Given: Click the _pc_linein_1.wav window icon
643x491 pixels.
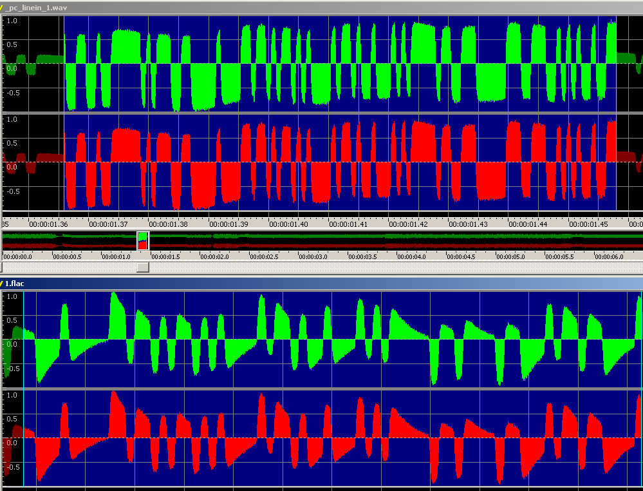Looking at the screenshot, I should click(2, 8).
